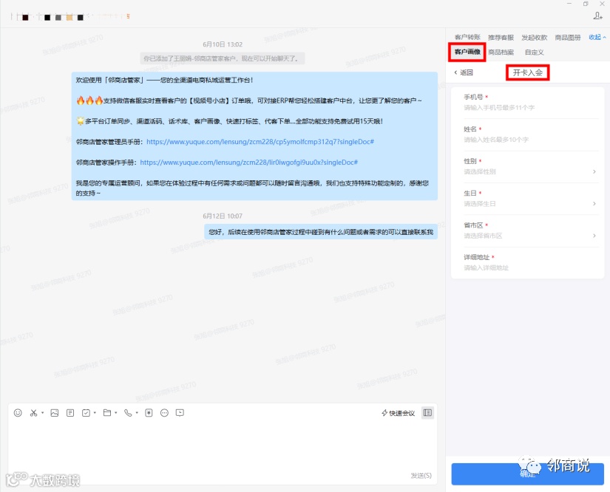Open the 客户转账 tab
Image resolution: width=610 pixels, height=492 pixels.
click(467, 38)
